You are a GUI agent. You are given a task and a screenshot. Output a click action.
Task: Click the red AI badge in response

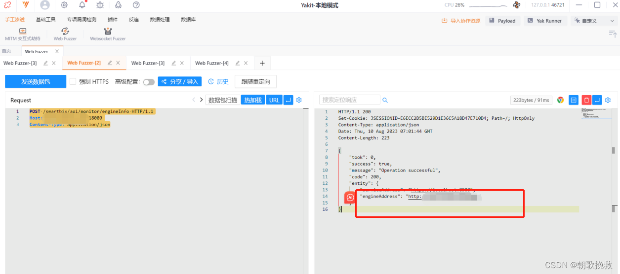click(x=350, y=198)
